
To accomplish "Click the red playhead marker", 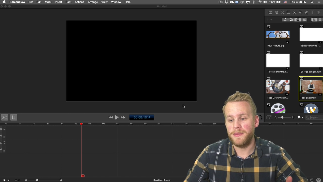I will click(x=81, y=124).
